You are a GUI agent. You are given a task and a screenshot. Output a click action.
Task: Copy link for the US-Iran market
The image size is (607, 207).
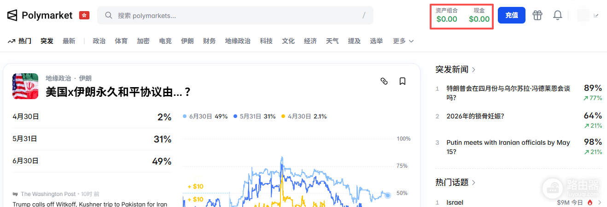(x=384, y=81)
